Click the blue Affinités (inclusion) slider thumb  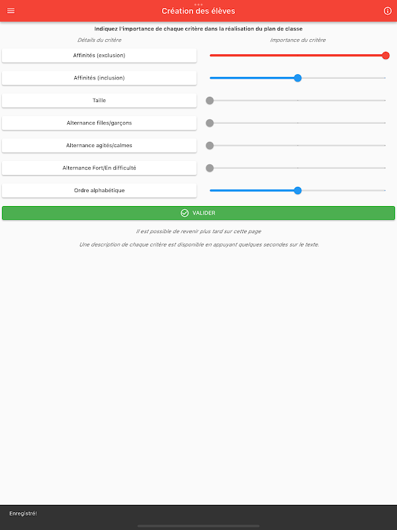pos(297,78)
